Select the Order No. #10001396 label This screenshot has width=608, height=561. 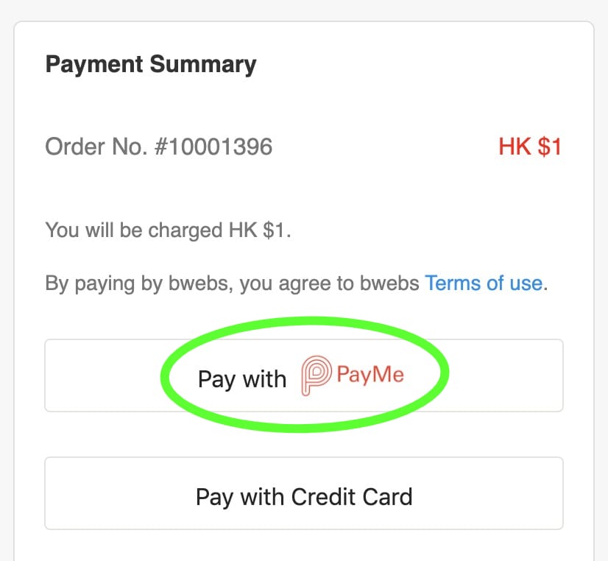[158, 147]
